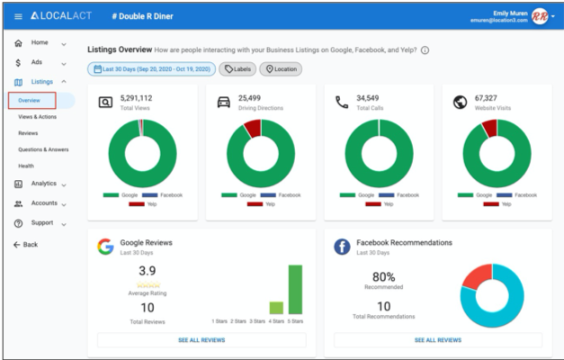Click the 34,549 Total Calls value
This screenshot has width=564, height=360.
pos(368,98)
